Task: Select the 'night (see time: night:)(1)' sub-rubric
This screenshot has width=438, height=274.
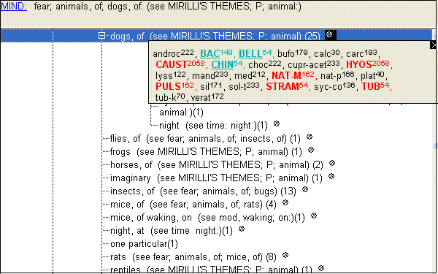Action: pos(213,126)
